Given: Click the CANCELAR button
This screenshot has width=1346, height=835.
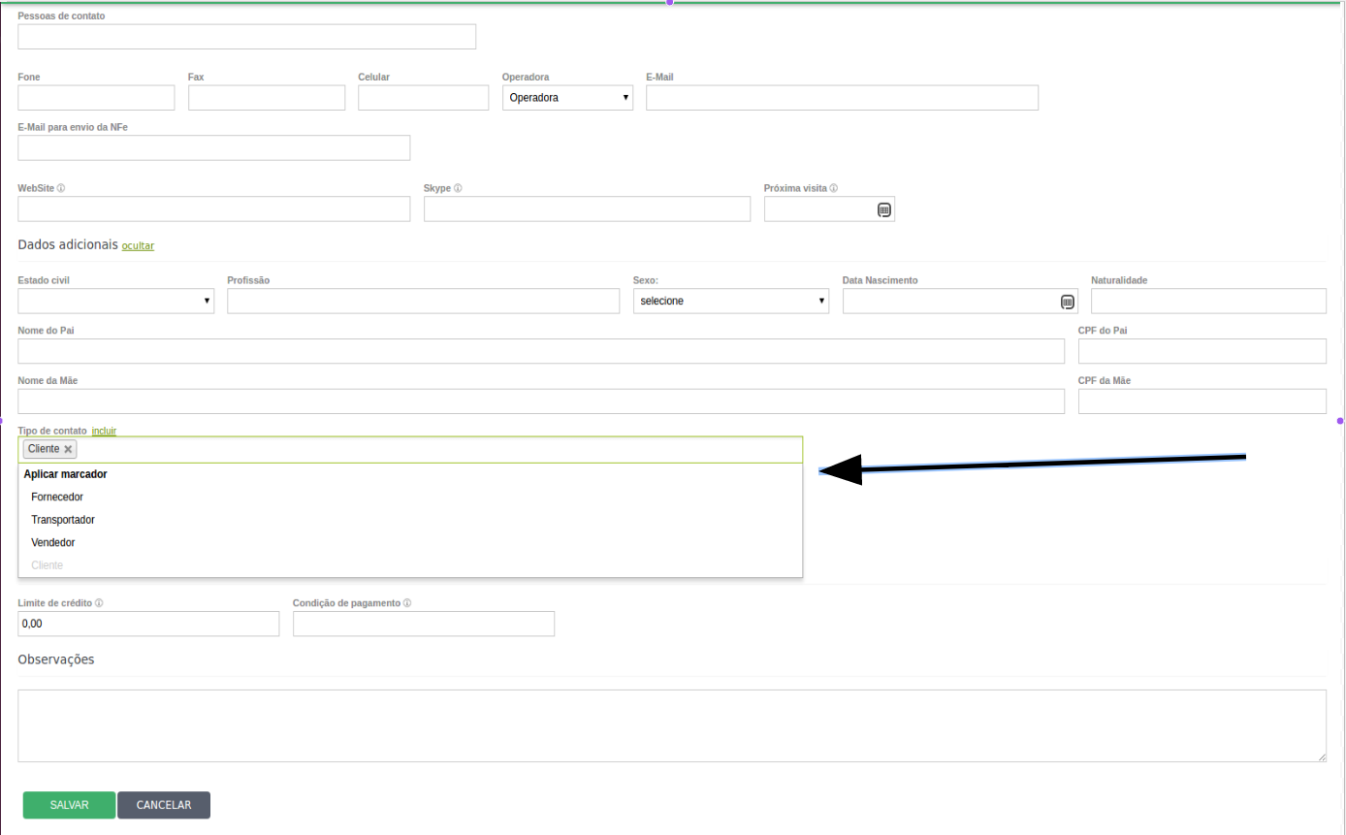Looking at the screenshot, I should click(164, 805).
